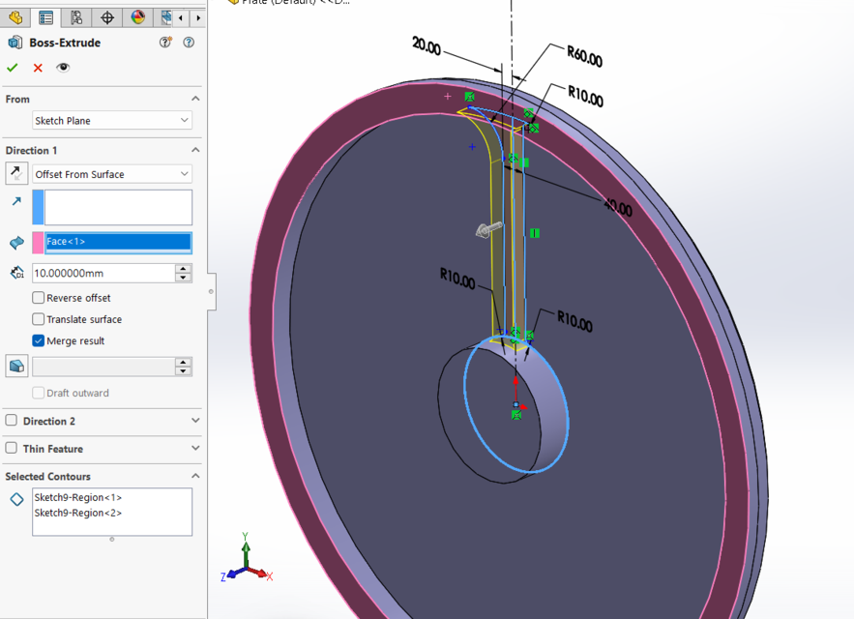Uncheck the Merge result checkbox
Image resolution: width=854 pixels, height=619 pixels.
pyautogui.click(x=39, y=340)
